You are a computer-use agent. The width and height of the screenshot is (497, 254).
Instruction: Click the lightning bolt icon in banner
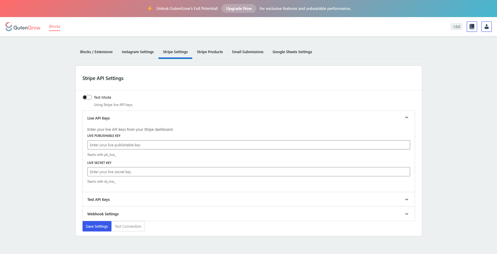(150, 8)
